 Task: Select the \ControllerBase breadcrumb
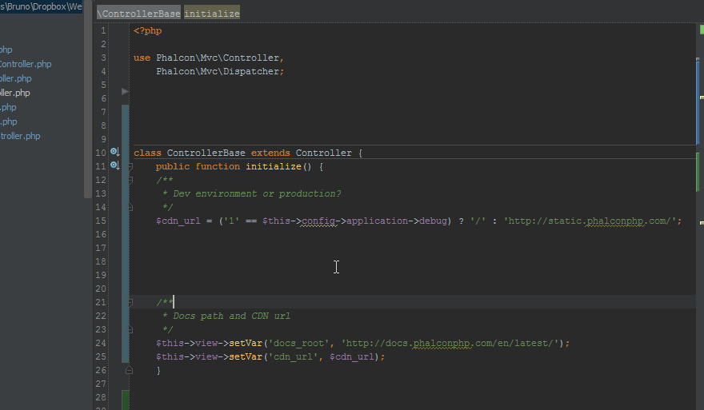(x=138, y=14)
